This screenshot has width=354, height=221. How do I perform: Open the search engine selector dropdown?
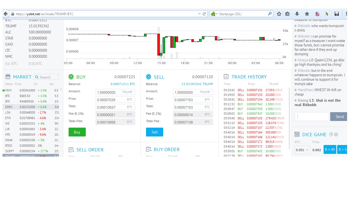tap(214, 14)
